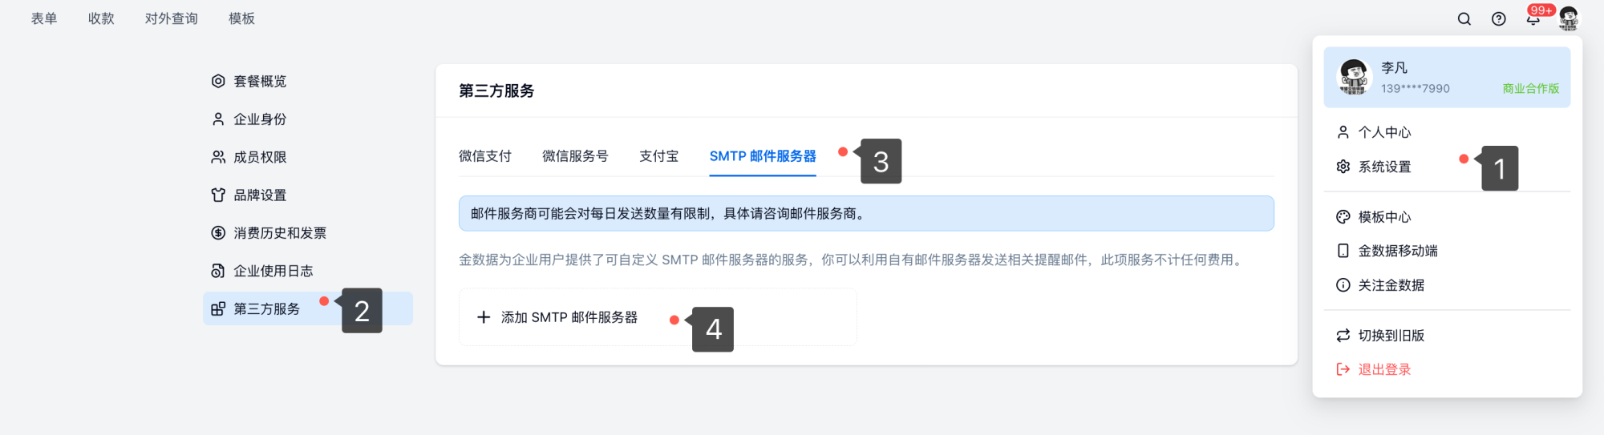
Task: Click the gear icon beside 系统设置
Action: point(1343,167)
